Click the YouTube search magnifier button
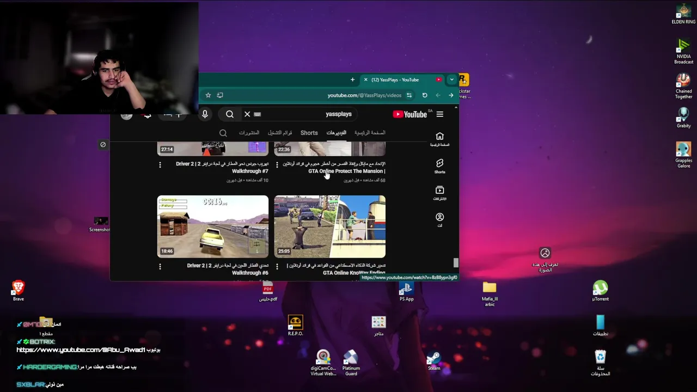This screenshot has height=392, width=697. (x=230, y=114)
